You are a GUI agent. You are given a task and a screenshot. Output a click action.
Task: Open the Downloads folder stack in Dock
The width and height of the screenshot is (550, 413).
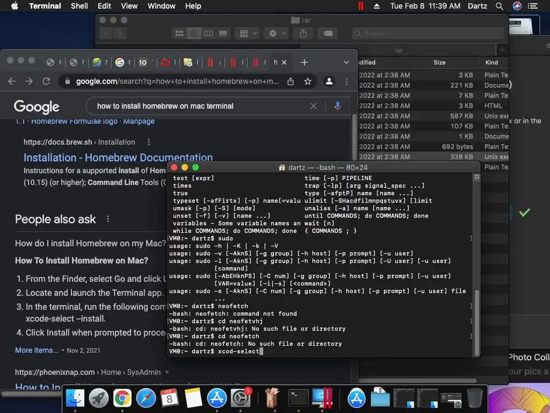point(380,398)
